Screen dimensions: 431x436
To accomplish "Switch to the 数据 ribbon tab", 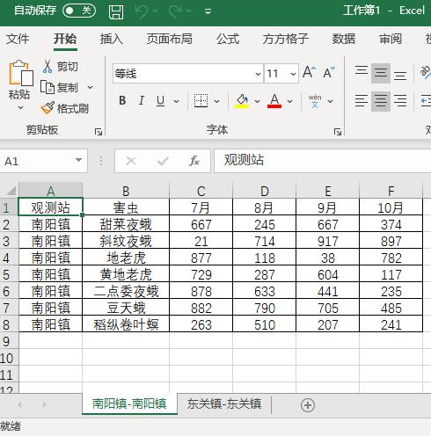I will pyautogui.click(x=344, y=39).
